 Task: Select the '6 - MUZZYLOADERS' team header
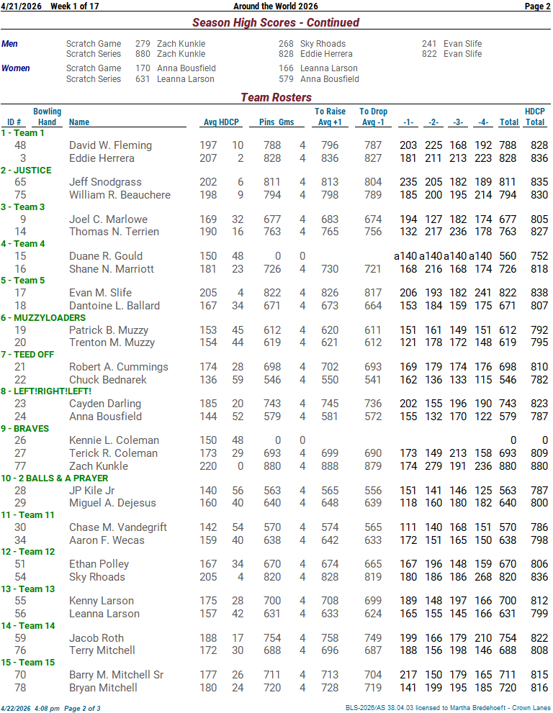[x=36, y=317]
